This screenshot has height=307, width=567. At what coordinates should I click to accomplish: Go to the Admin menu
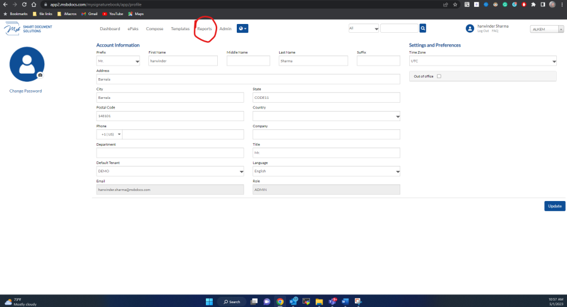tap(225, 29)
